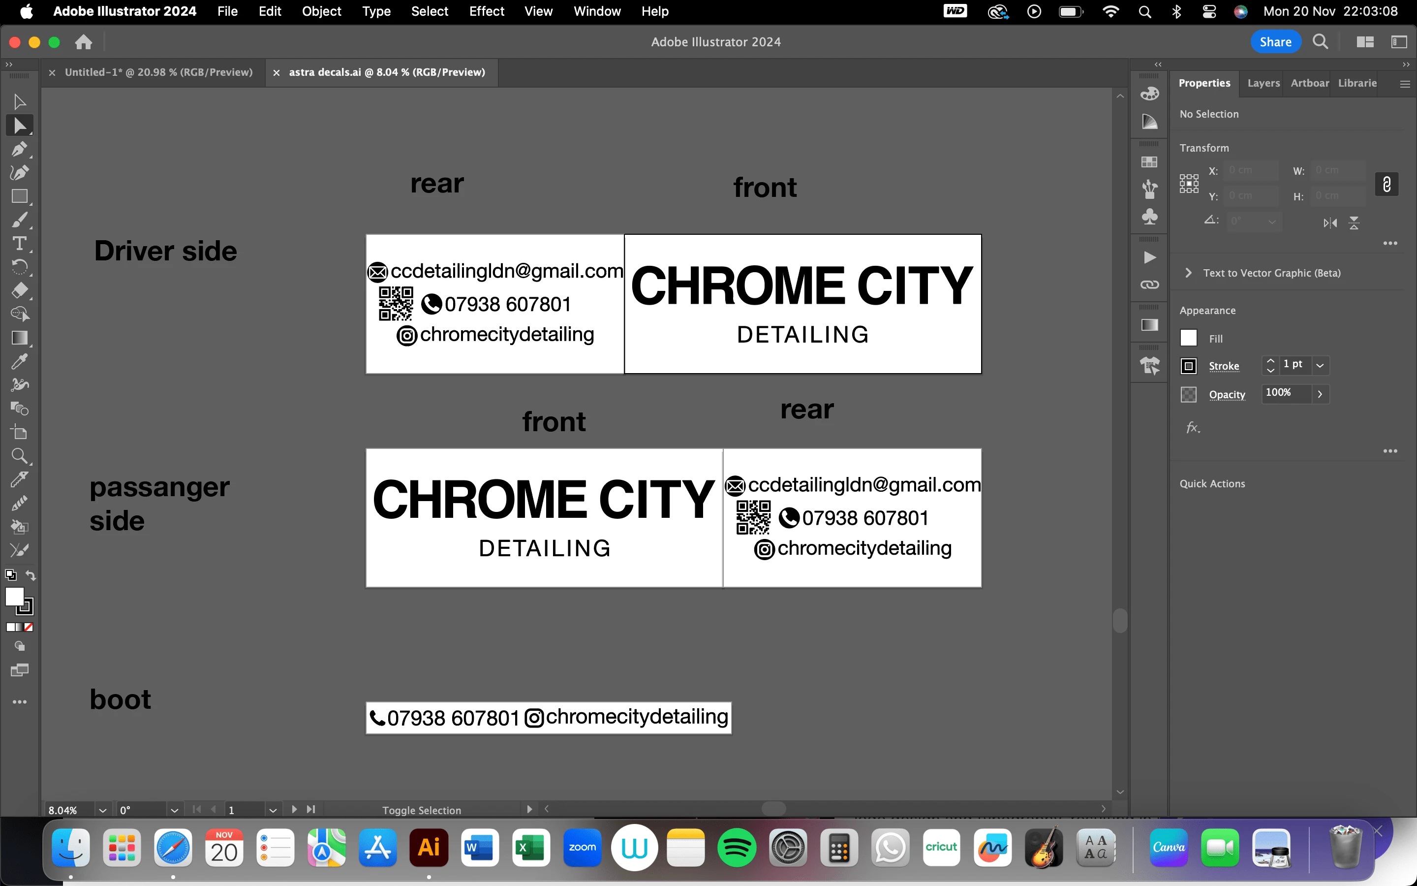Screen dimensions: 1417x886
Task: Select the Zoom tool
Action: 19,456
